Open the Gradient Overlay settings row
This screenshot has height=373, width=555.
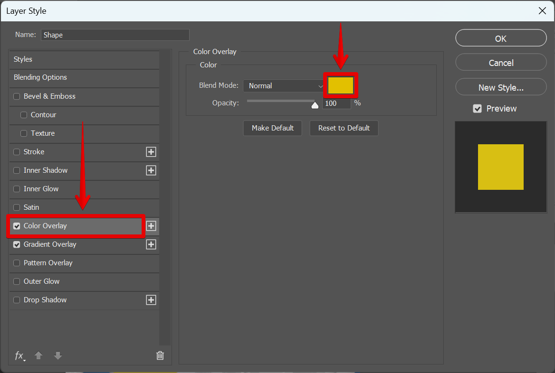click(x=84, y=244)
